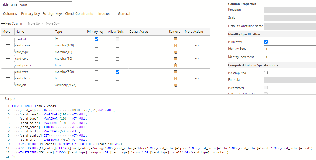This screenshot has width=316, height=160.
Task: Uncheck Primary Key for card_id
Action: pos(96,39)
